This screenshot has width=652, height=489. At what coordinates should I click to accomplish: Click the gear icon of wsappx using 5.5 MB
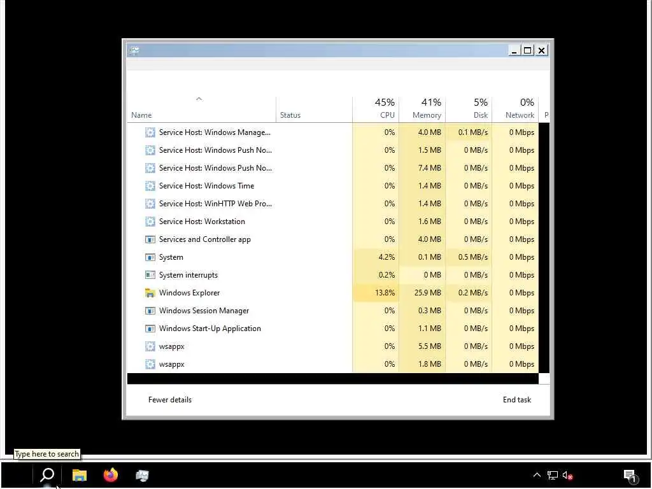pos(150,346)
